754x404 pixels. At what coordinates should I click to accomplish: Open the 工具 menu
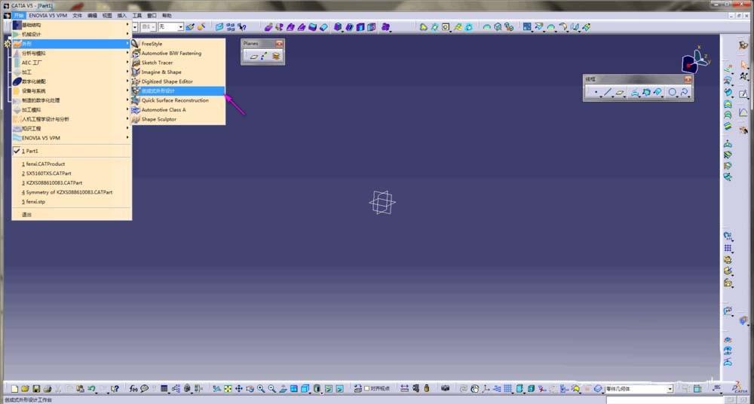coord(136,15)
